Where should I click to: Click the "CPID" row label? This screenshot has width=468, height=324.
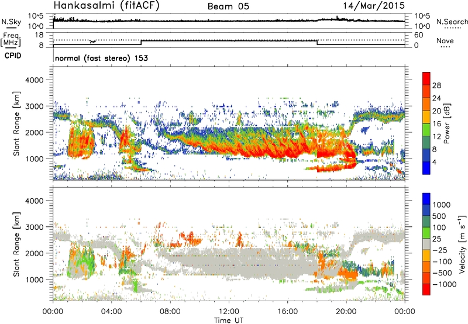tap(13, 56)
